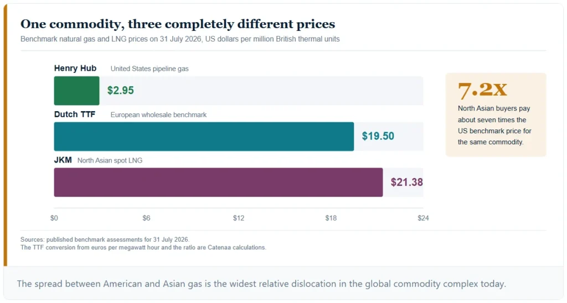Select the $19.50 value label
567x303 pixels.
(x=378, y=136)
